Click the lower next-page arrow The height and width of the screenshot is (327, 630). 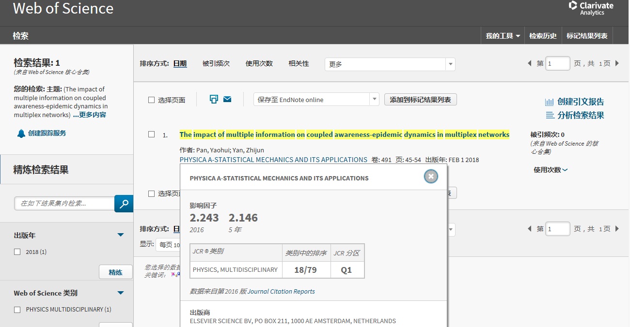point(617,229)
